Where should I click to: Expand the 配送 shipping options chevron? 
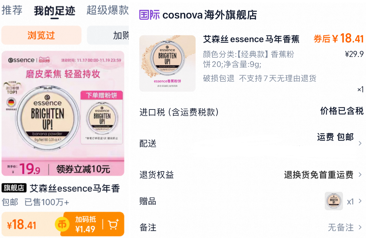[x=360, y=143]
